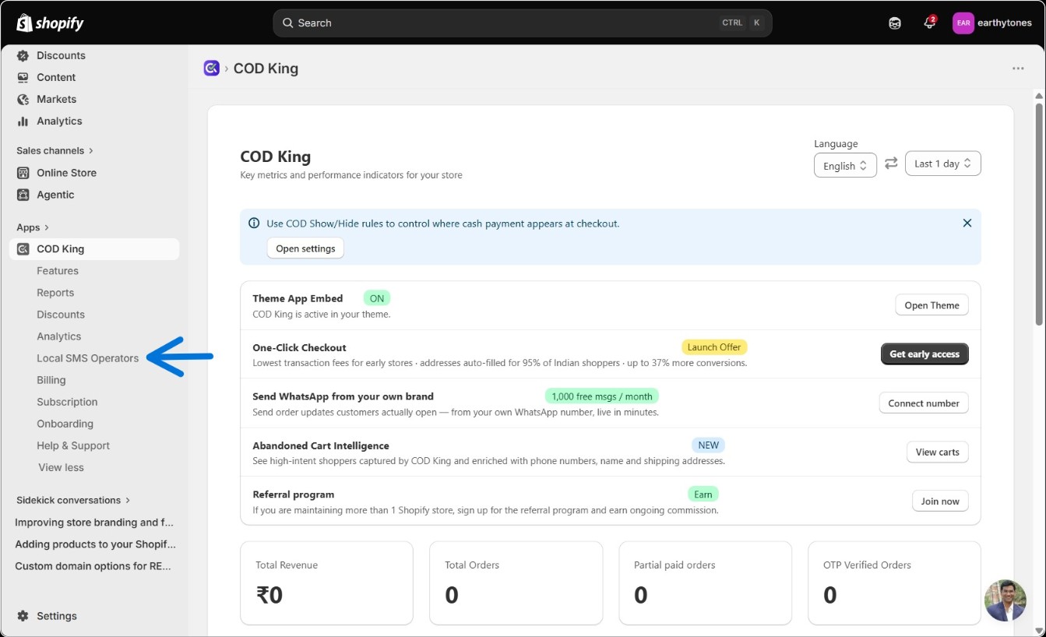Viewport: 1046px width, 637px height.
Task: Click the Open Theme button
Action: pos(932,305)
